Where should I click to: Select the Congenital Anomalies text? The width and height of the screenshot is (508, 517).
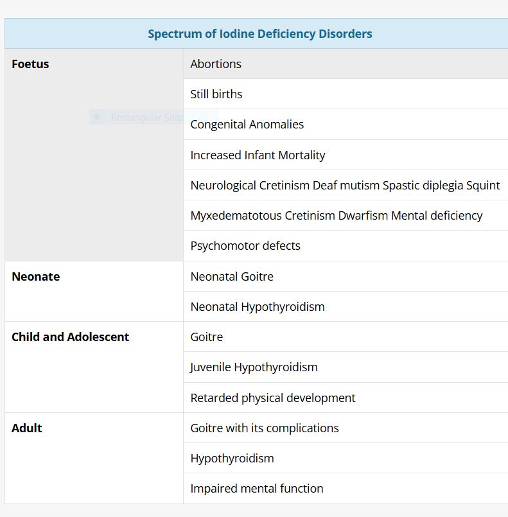(x=247, y=125)
